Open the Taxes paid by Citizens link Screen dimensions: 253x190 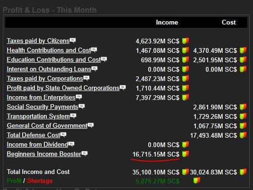38,41
